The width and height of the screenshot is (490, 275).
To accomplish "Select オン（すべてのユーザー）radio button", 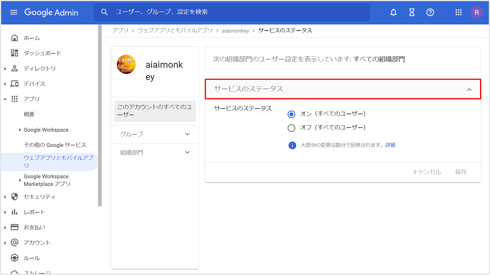I will (x=292, y=114).
